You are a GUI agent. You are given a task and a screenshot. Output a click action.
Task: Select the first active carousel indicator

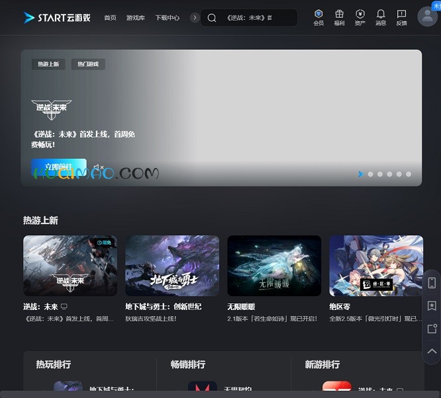click(361, 174)
